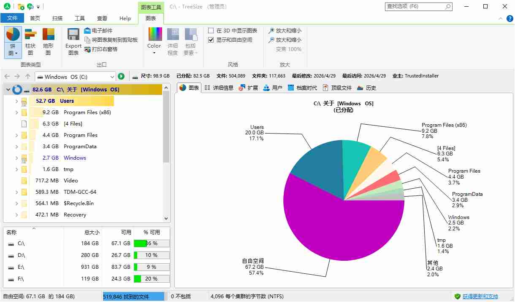Viewport: 515px width, 302px height.
Task: Expand the Program Files (x86) node
Action: click(16, 112)
